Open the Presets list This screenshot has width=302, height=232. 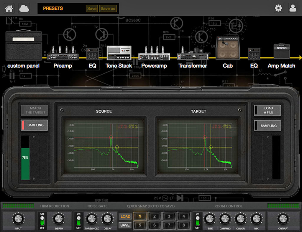click(x=53, y=9)
